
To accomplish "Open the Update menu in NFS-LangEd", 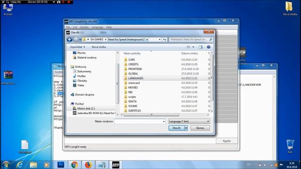I will pyautogui.click(x=84, y=27).
